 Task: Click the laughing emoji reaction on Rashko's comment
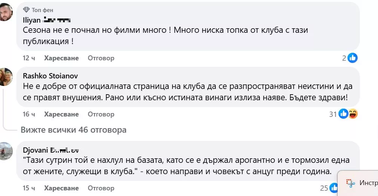352,114
